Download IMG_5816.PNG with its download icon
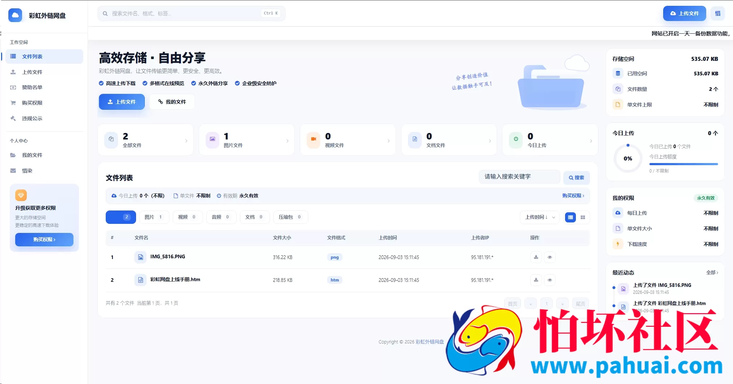Image resolution: width=733 pixels, height=384 pixels. pos(536,257)
